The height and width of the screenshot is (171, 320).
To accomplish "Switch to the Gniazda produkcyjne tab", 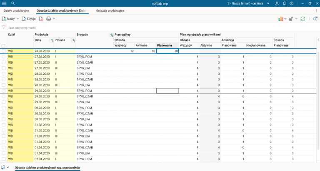I will click(x=110, y=10).
